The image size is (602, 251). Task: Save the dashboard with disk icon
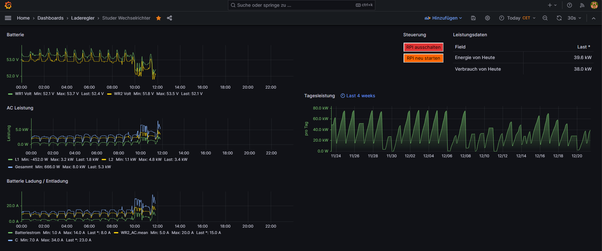click(473, 18)
